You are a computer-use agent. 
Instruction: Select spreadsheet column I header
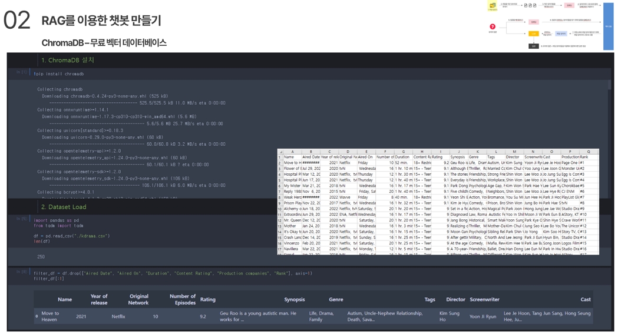[x=440, y=152]
